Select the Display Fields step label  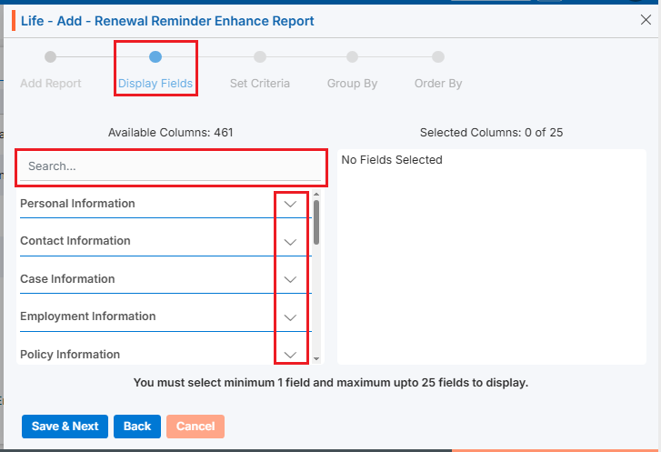click(155, 84)
